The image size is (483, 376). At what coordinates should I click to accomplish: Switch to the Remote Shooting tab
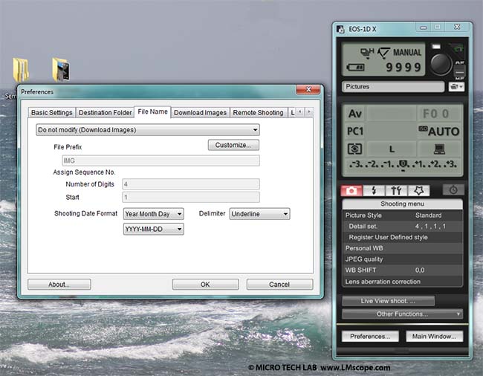coord(258,113)
